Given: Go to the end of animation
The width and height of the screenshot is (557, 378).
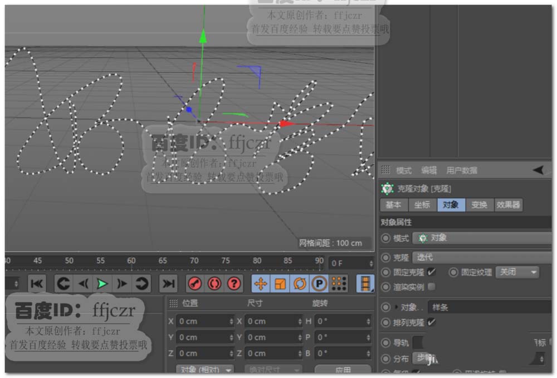Looking at the screenshot, I should (x=168, y=283).
